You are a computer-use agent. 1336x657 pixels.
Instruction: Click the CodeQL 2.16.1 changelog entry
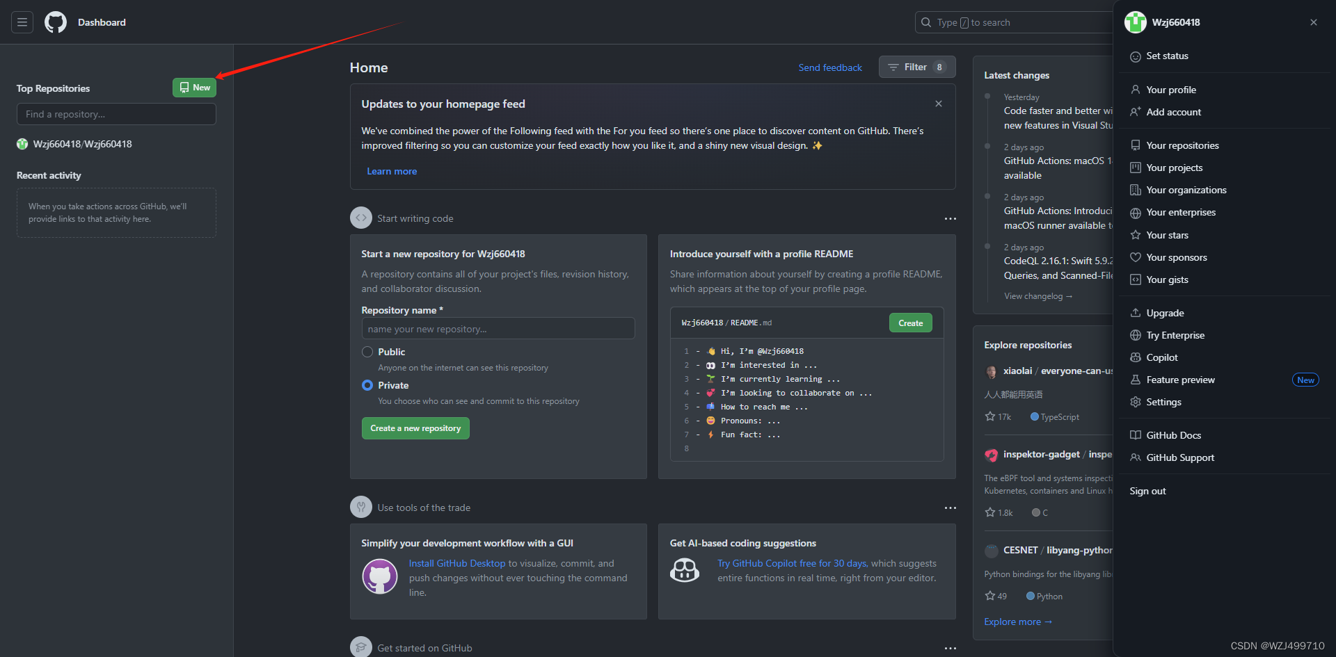[x=1058, y=268]
